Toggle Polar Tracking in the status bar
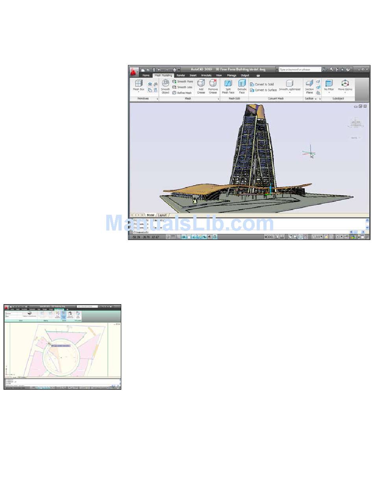The width and height of the screenshot is (374, 489). click(183, 238)
